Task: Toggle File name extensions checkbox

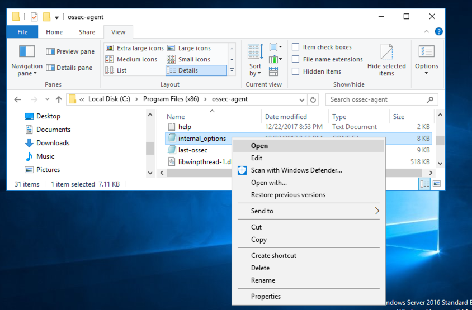Action: coord(296,59)
